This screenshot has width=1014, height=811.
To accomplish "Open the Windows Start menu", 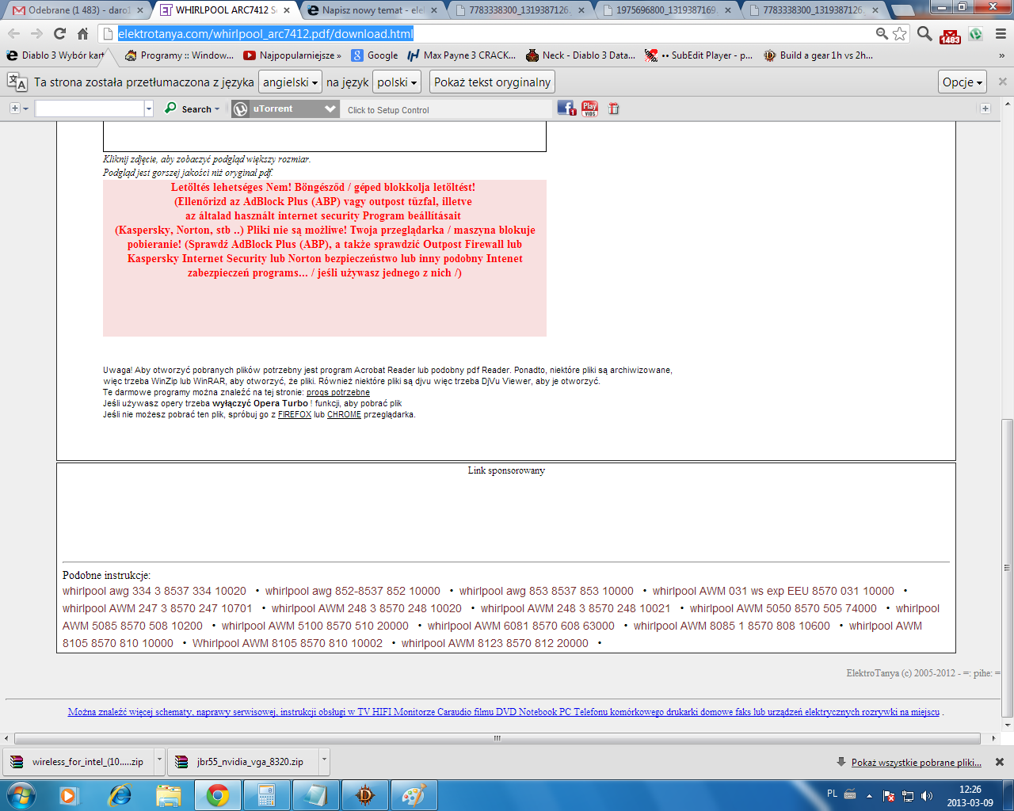I will tap(21, 794).
